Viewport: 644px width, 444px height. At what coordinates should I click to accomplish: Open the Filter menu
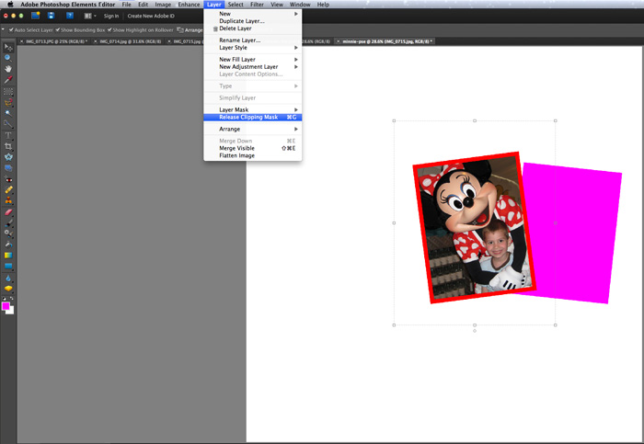(257, 5)
